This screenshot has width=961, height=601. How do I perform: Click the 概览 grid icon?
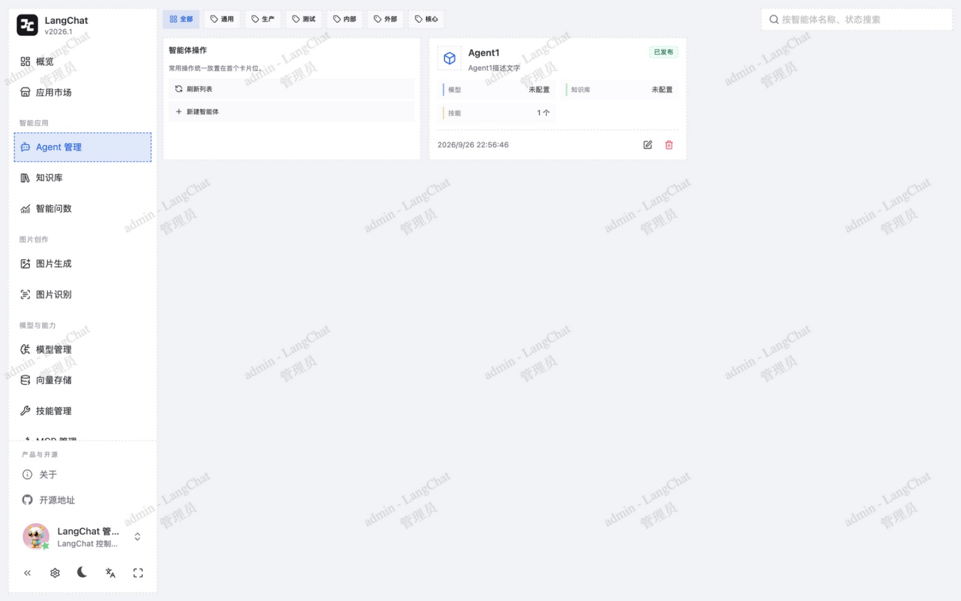[25, 61]
